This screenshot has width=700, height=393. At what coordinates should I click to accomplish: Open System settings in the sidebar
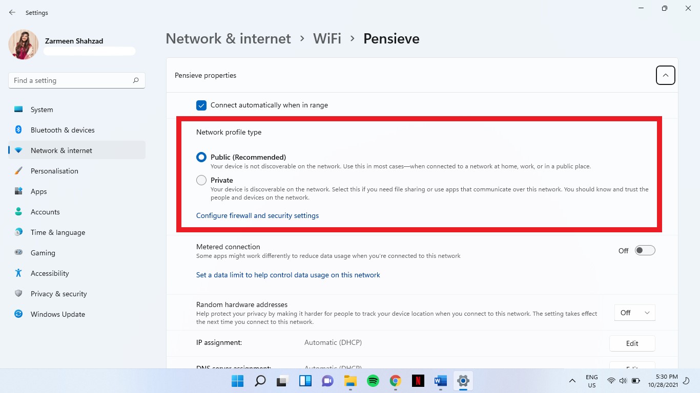click(41, 109)
